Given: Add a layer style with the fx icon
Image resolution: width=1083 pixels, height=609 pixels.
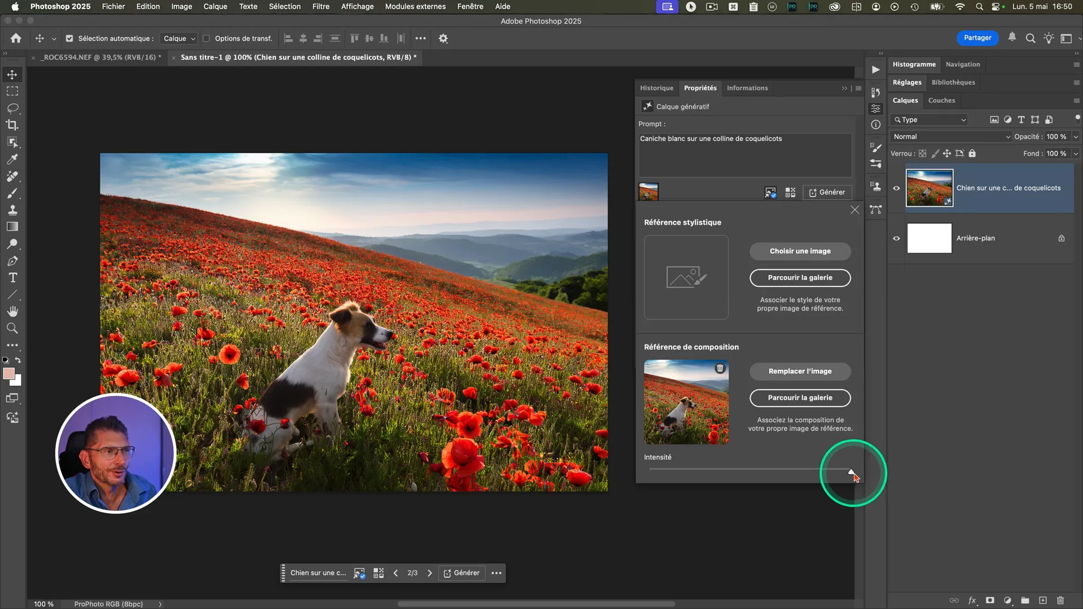Looking at the screenshot, I should tap(972, 601).
